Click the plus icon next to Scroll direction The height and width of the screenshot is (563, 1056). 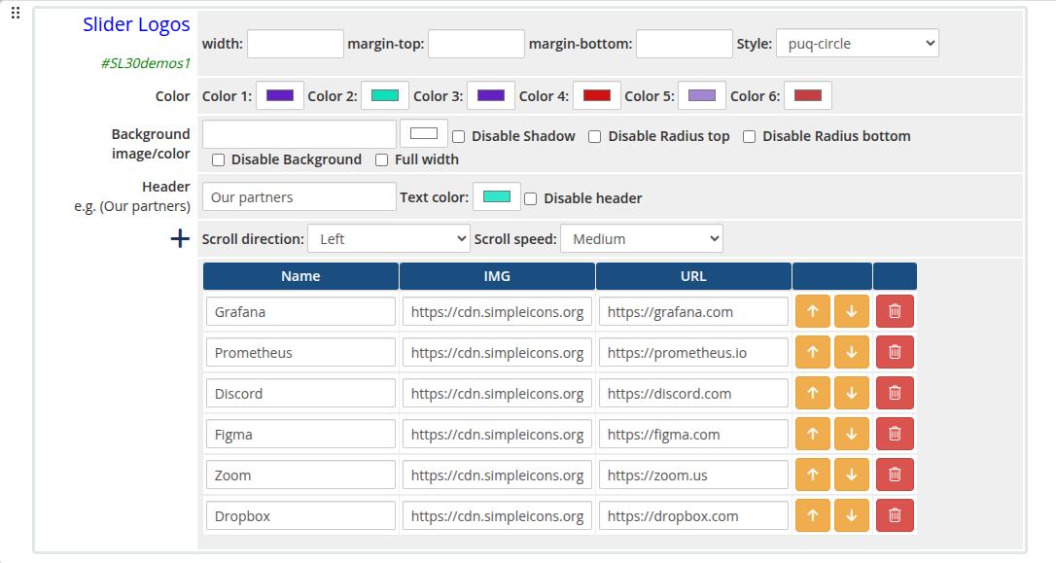[x=180, y=237]
